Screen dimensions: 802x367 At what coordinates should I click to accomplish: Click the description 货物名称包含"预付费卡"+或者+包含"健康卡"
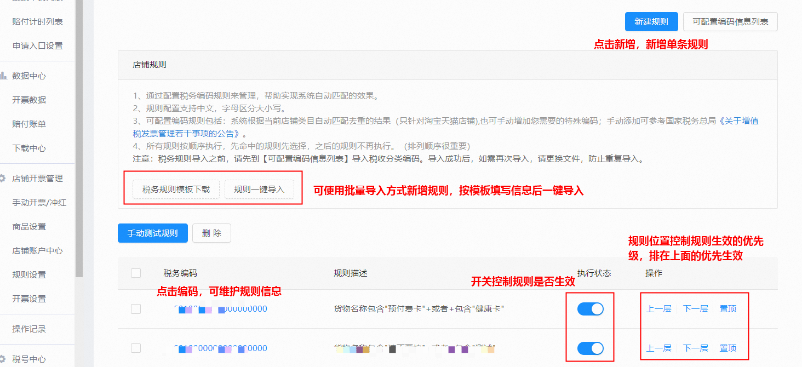pos(419,309)
